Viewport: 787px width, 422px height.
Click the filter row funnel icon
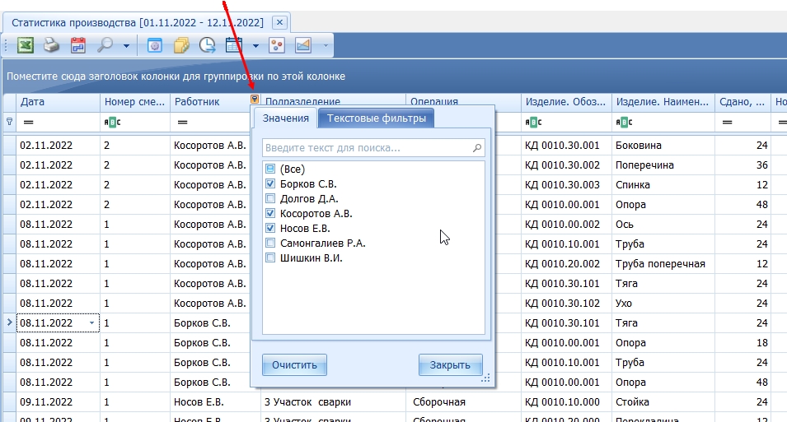click(x=10, y=122)
